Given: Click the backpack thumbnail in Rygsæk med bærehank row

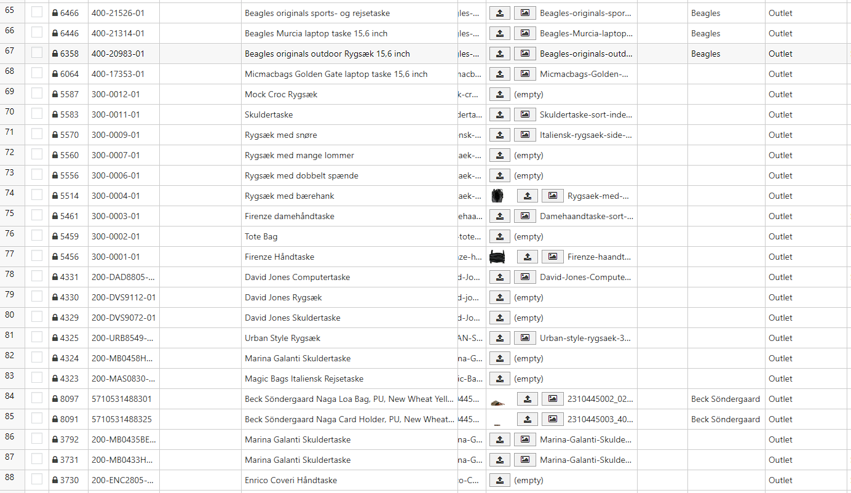Looking at the screenshot, I should (x=498, y=196).
